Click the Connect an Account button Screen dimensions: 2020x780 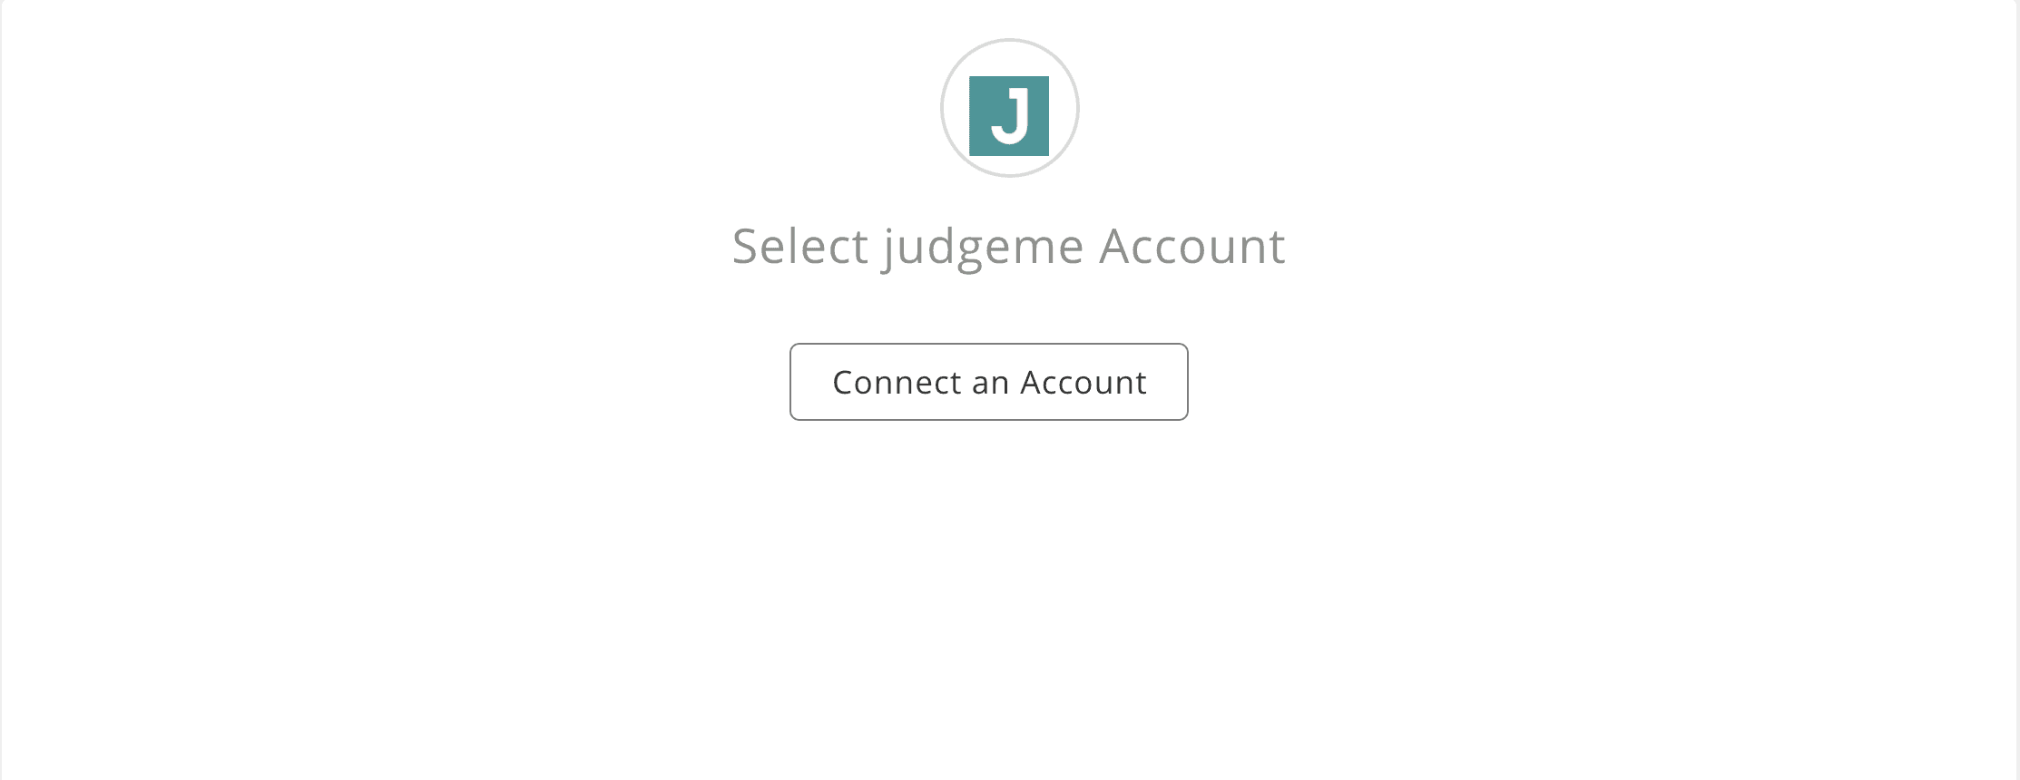tap(988, 382)
